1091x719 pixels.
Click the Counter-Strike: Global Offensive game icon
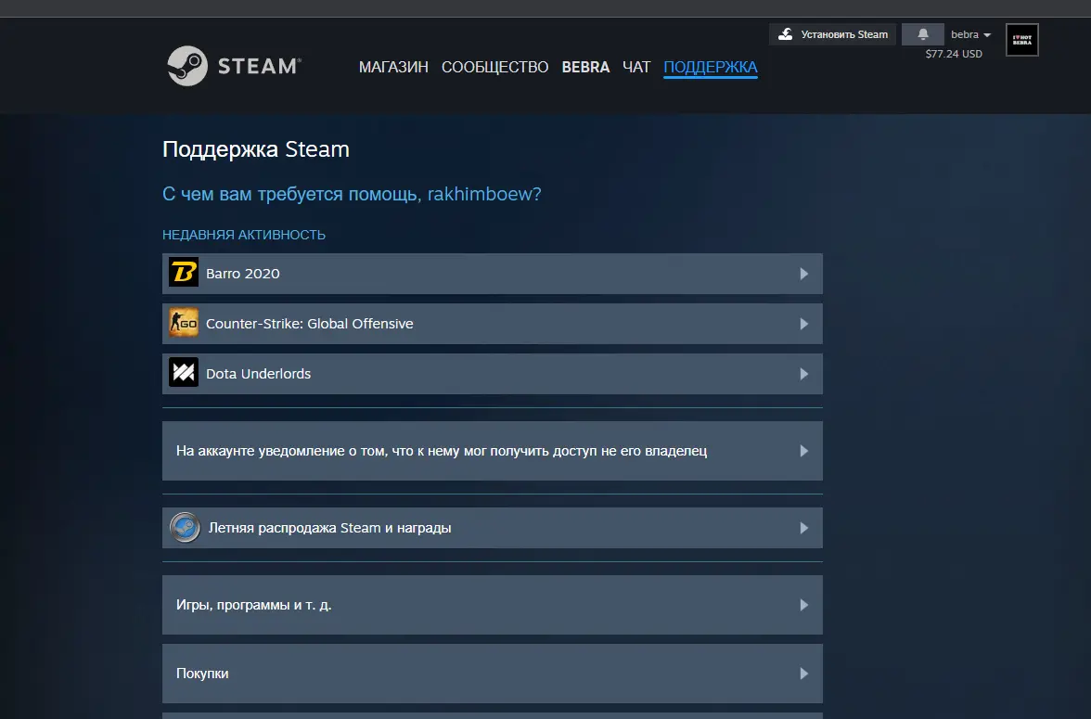184,323
